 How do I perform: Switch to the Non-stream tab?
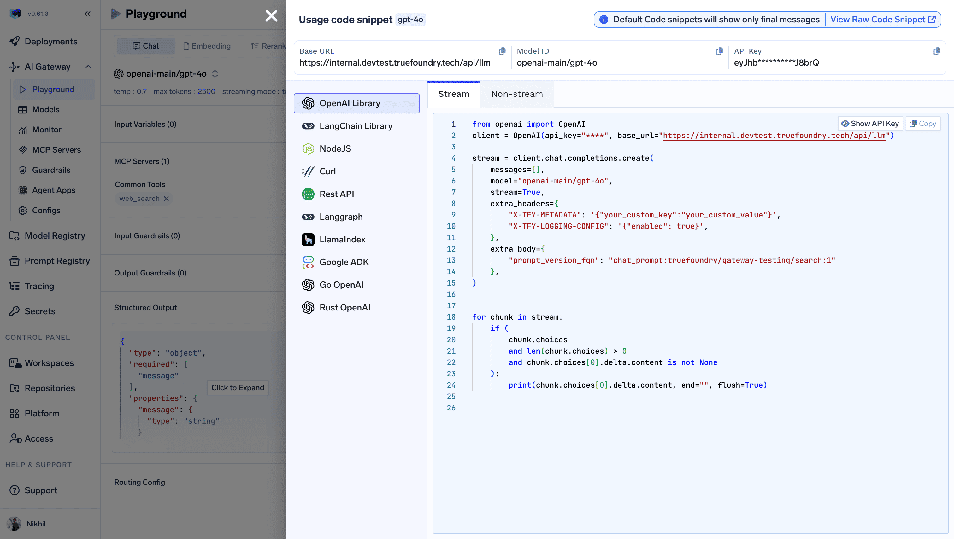[517, 94]
